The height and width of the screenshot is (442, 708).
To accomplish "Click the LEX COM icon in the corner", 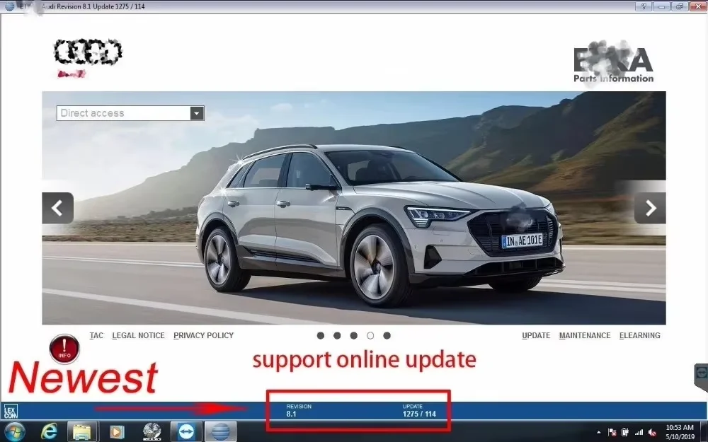I will [11, 410].
